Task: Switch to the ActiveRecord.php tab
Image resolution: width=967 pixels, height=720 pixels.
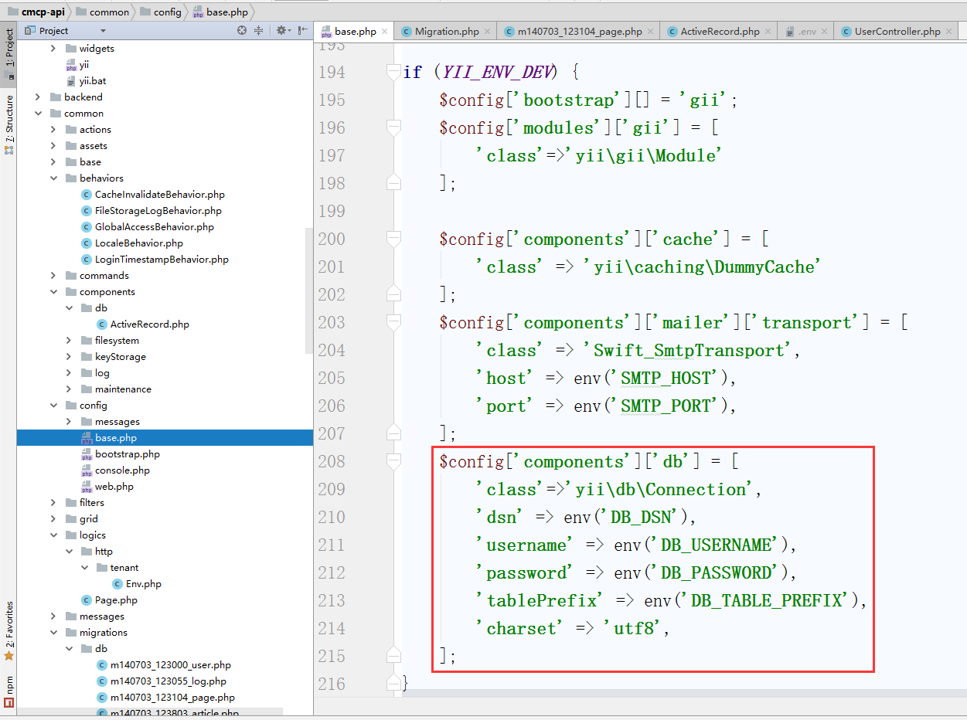Action: tap(719, 32)
